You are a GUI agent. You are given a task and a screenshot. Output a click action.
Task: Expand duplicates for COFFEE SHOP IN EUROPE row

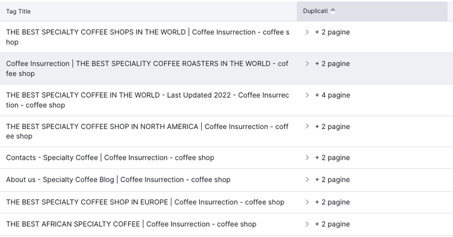pyautogui.click(x=307, y=202)
